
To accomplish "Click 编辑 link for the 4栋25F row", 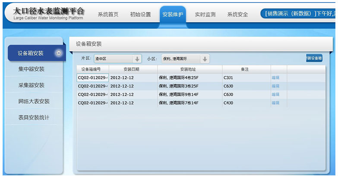I will coord(275,78).
